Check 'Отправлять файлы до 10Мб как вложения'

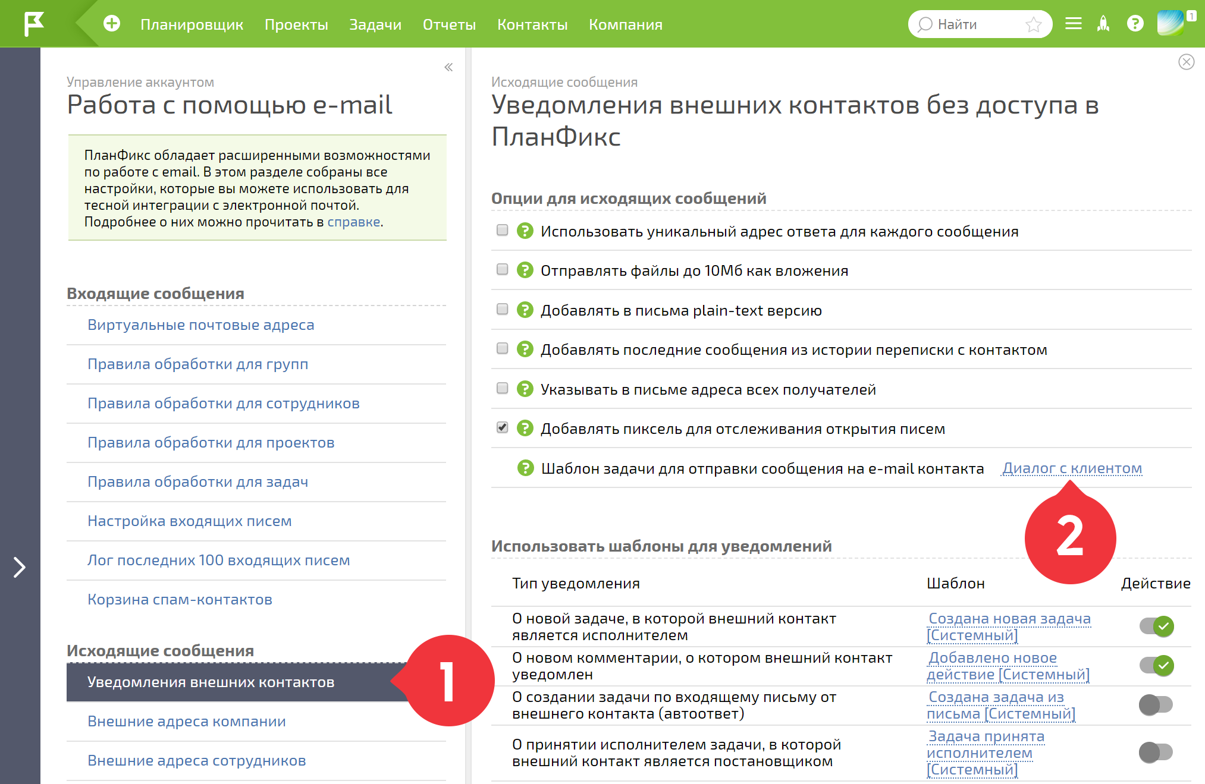[502, 269]
